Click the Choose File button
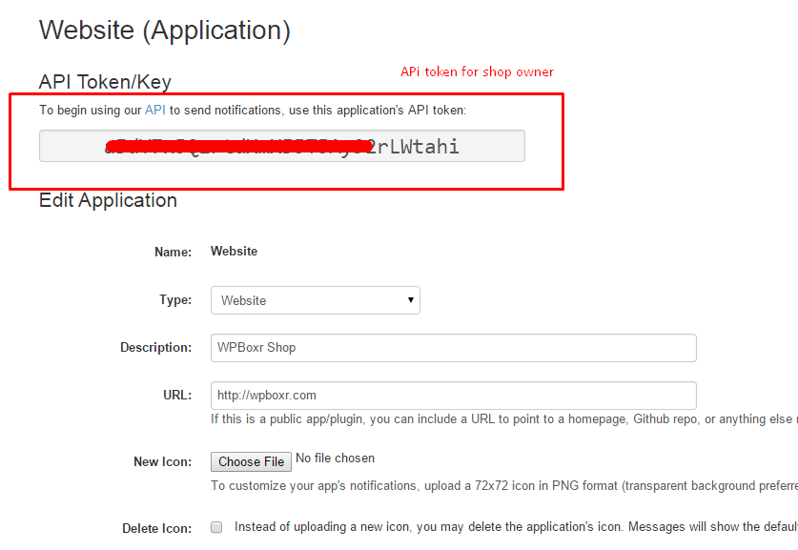 (251, 461)
